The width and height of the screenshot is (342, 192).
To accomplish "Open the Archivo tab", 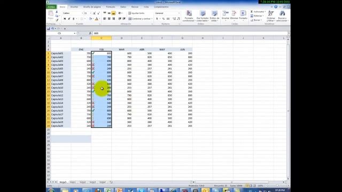I will coord(51,7).
